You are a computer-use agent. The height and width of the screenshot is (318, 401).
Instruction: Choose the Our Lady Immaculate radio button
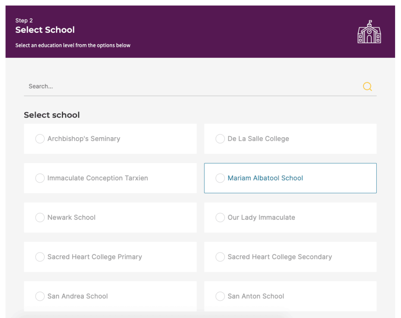click(220, 217)
